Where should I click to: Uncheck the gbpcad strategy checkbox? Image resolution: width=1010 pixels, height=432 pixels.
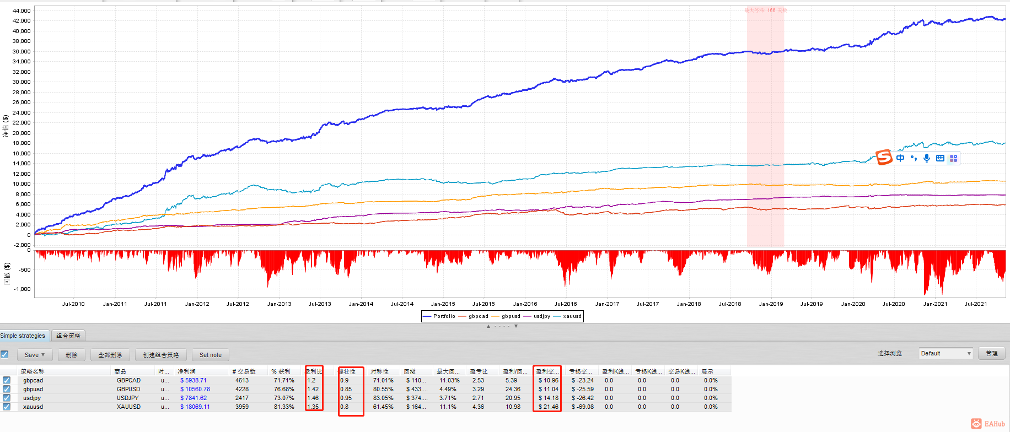click(x=7, y=380)
